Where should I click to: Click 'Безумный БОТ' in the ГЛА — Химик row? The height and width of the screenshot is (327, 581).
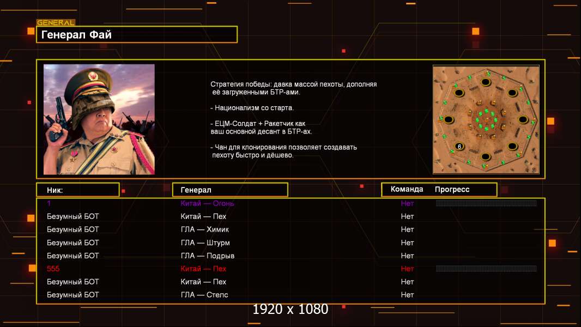tap(72, 229)
